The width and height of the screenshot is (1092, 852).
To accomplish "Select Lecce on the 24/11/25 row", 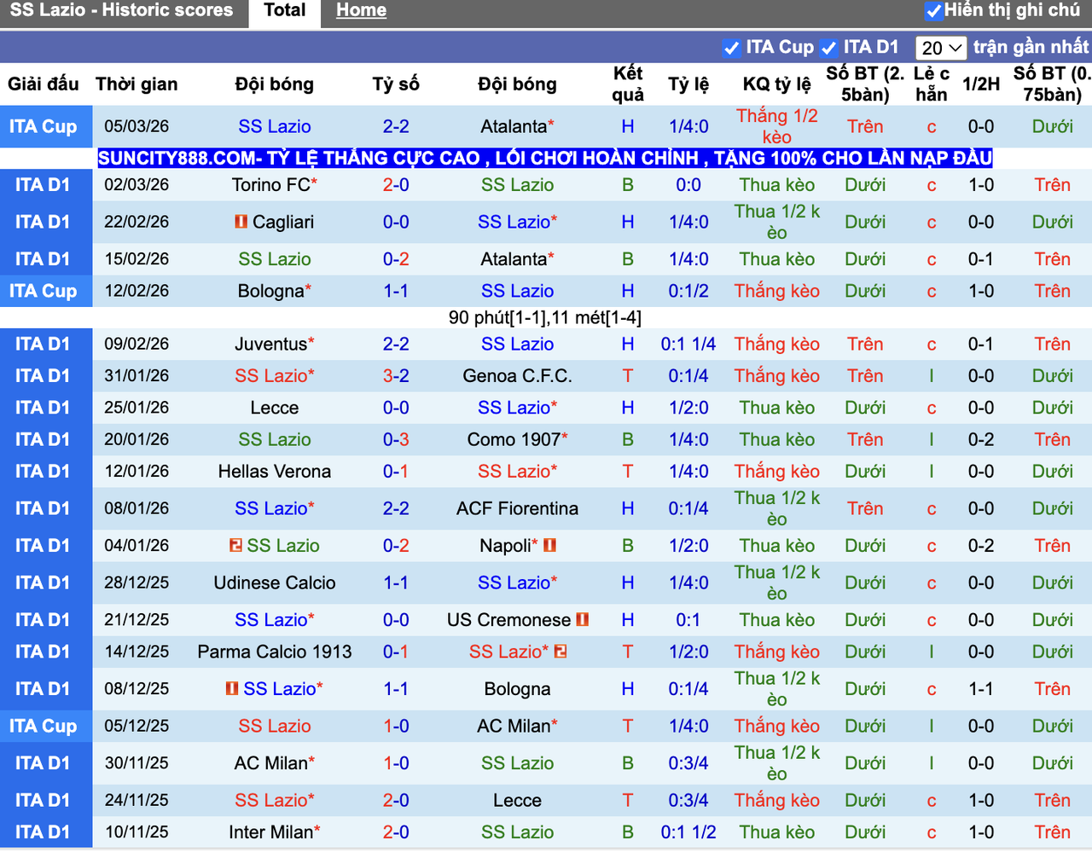I will [517, 800].
